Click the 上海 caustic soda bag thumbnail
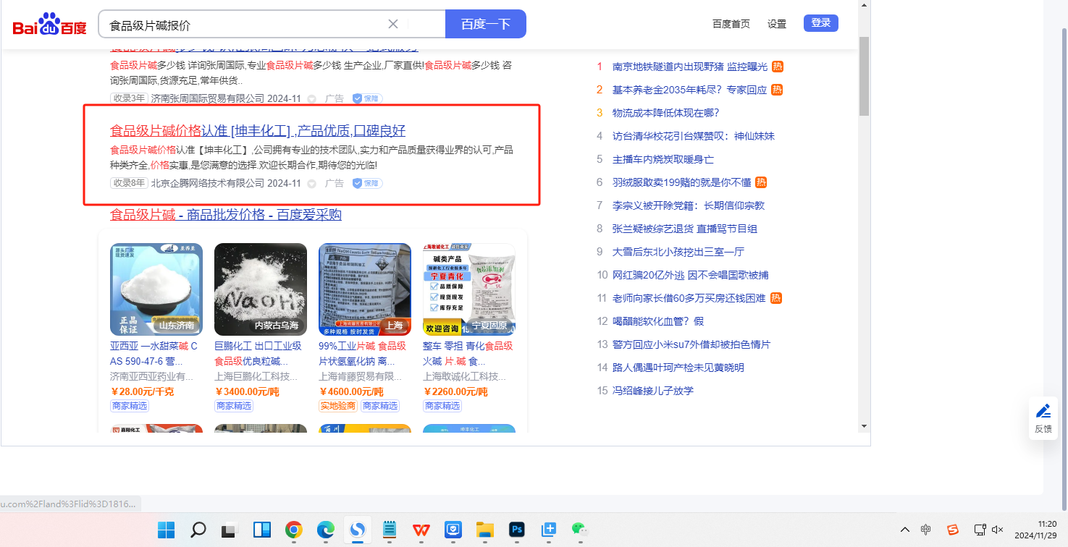The width and height of the screenshot is (1068, 547). tap(365, 289)
